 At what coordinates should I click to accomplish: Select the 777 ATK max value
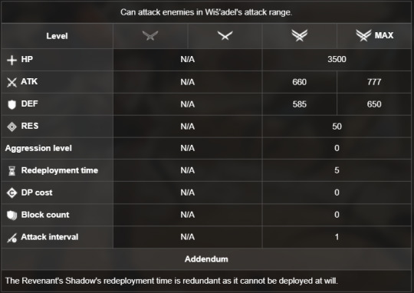(374, 82)
